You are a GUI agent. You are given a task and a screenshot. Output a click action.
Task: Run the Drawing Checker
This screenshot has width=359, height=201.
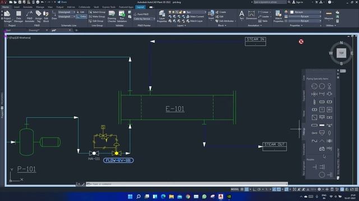coord(112,16)
